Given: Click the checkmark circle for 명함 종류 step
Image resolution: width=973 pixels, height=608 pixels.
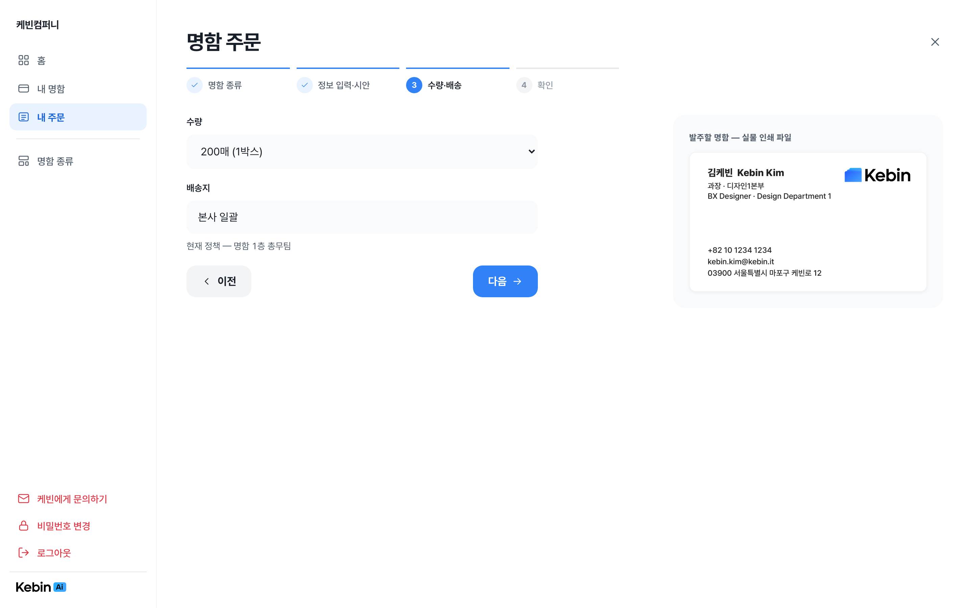Looking at the screenshot, I should click(195, 85).
